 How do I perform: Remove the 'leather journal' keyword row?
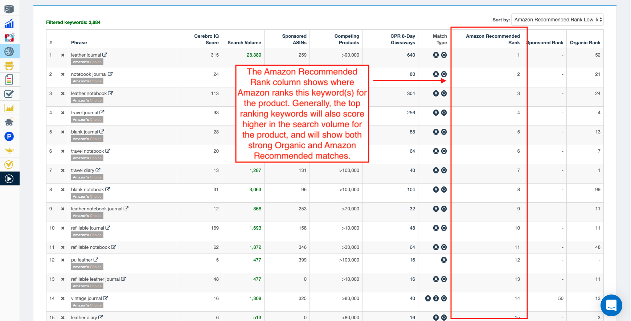63,55
